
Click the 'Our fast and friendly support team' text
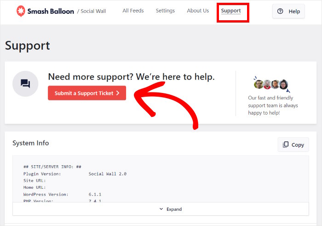(x=273, y=105)
